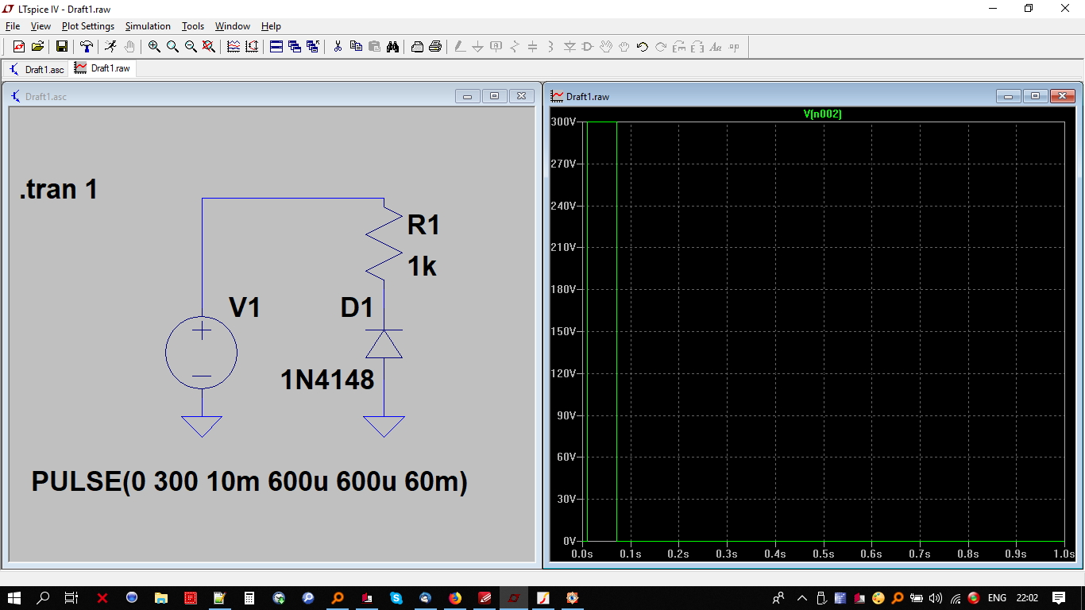Image resolution: width=1085 pixels, height=610 pixels.
Task: Click the Find binoculars icon
Action: (392, 47)
